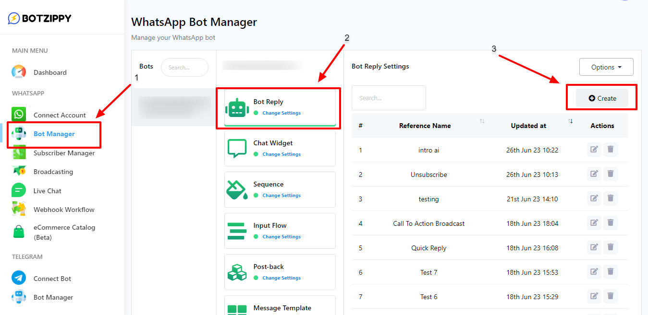Open the Dashboard gauge icon
The width and height of the screenshot is (648, 315).
(19, 72)
